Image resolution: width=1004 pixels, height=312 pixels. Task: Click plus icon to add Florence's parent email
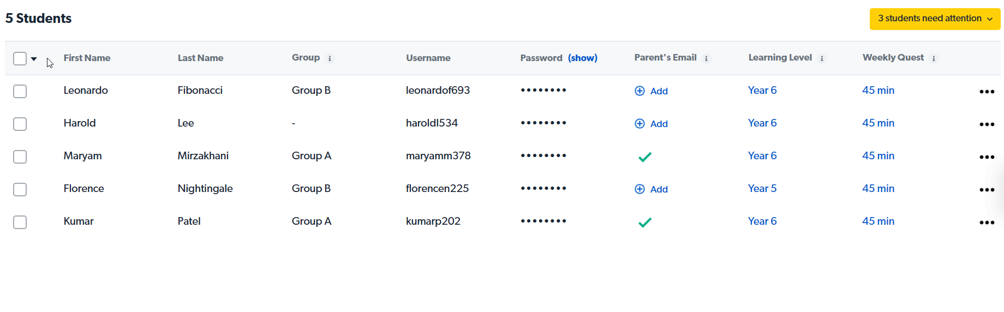pos(640,189)
